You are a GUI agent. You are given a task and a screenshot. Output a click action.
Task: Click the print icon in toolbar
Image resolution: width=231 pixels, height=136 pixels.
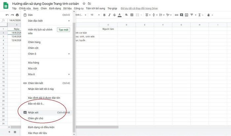point(17,15)
